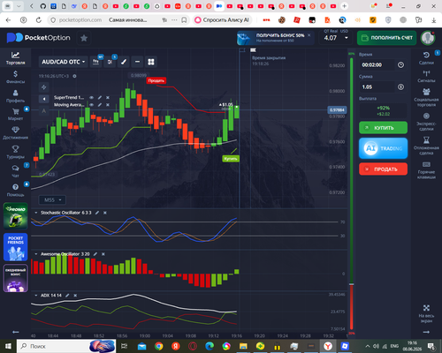Open the Promo helmet banner

(x=15, y=215)
